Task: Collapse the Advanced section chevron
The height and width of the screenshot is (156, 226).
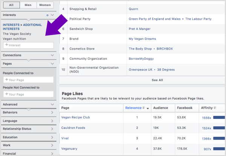Action: point(52,105)
